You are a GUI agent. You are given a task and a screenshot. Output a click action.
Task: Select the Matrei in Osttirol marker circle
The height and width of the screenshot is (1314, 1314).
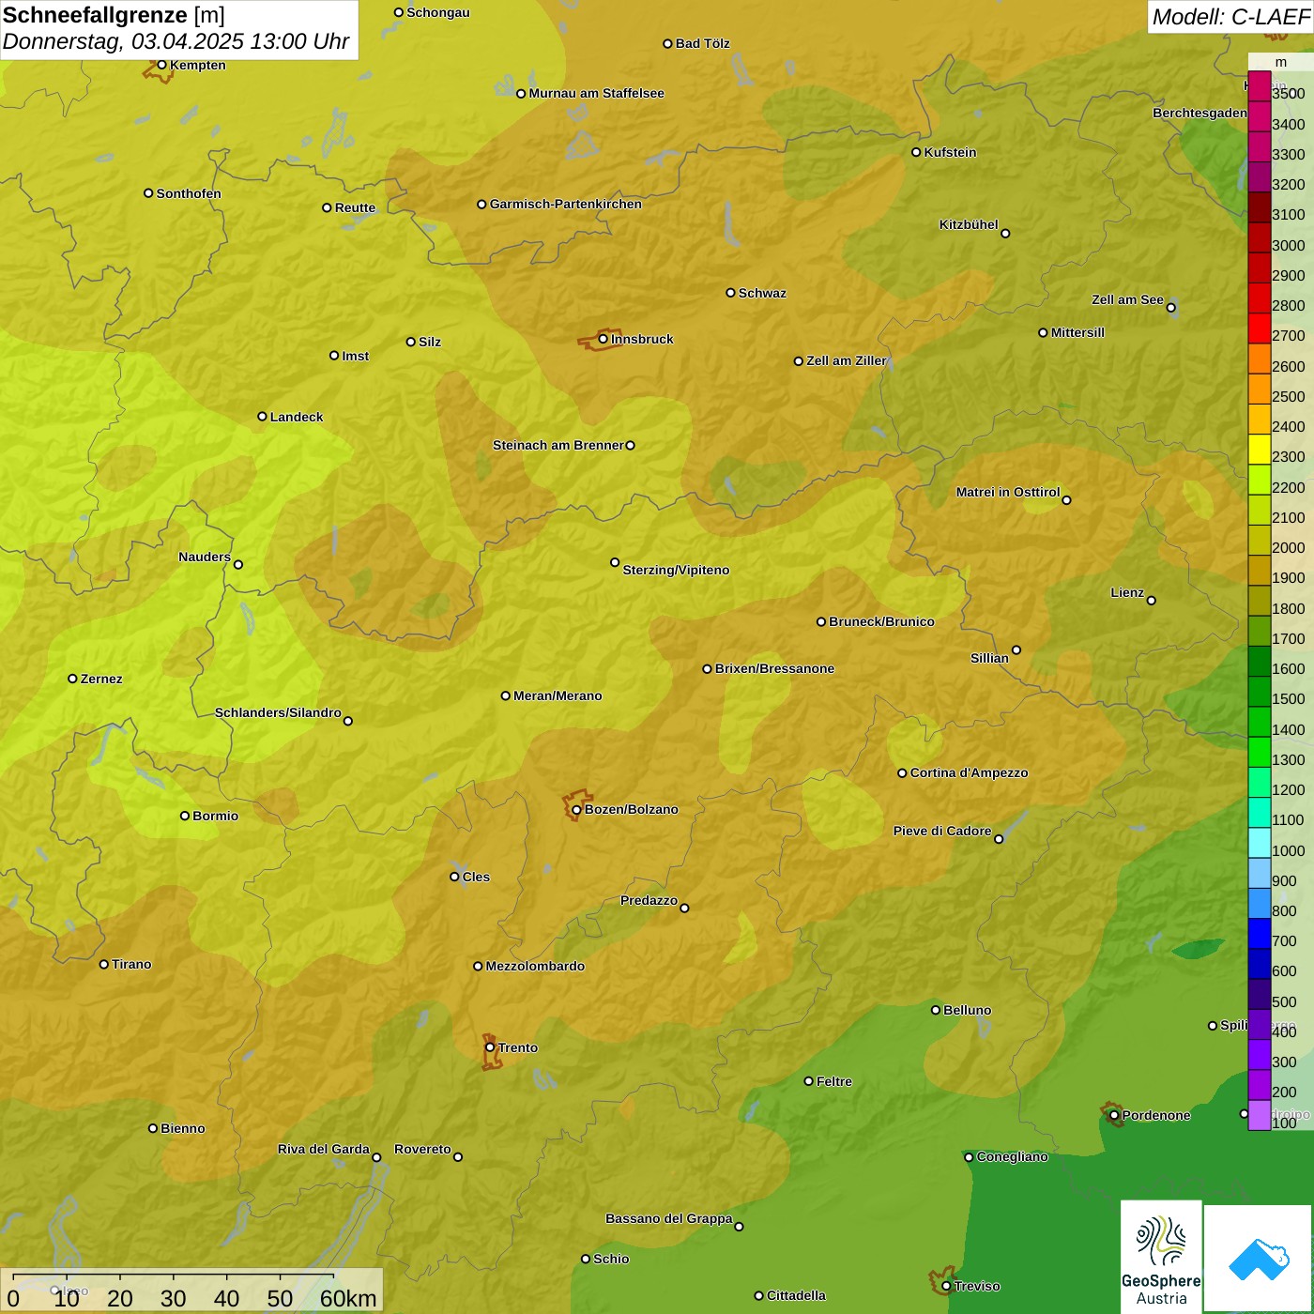pos(1066,500)
